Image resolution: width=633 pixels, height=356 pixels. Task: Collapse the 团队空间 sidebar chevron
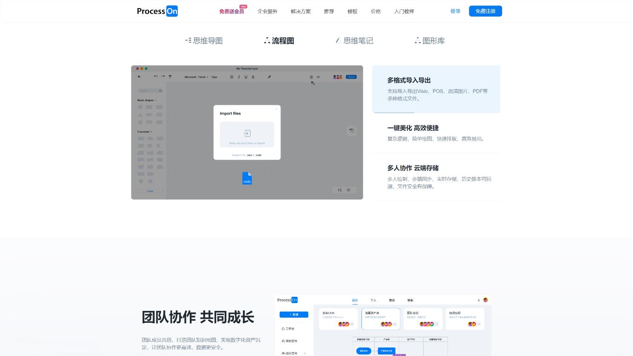(305, 353)
